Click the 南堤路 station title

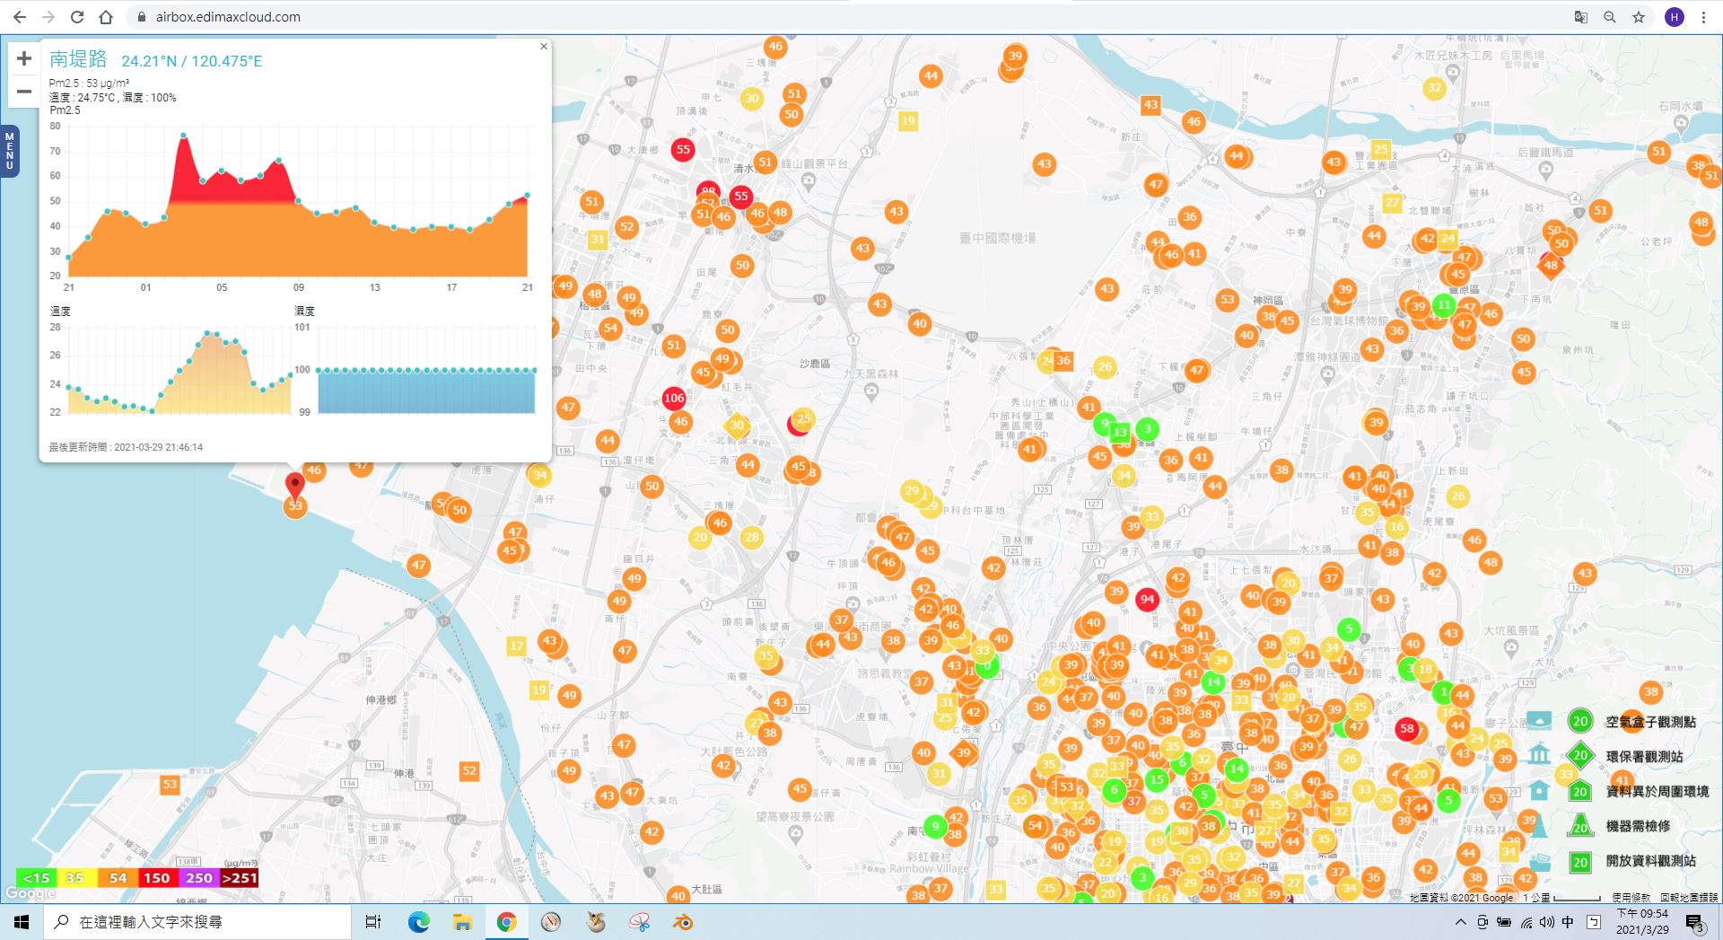[x=78, y=59]
